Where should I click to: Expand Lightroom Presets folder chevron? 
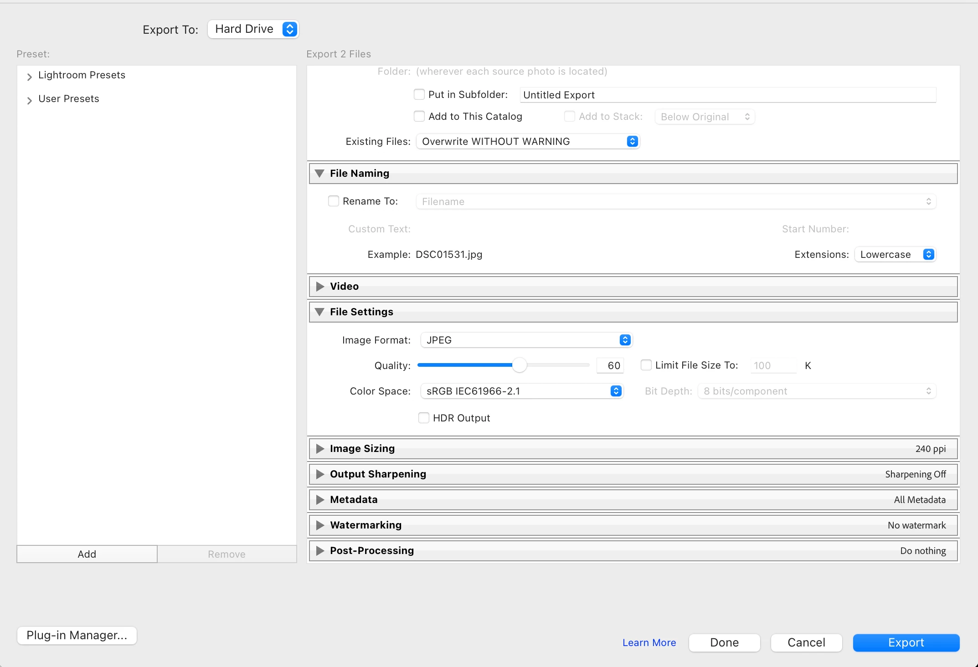click(x=29, y=77)
